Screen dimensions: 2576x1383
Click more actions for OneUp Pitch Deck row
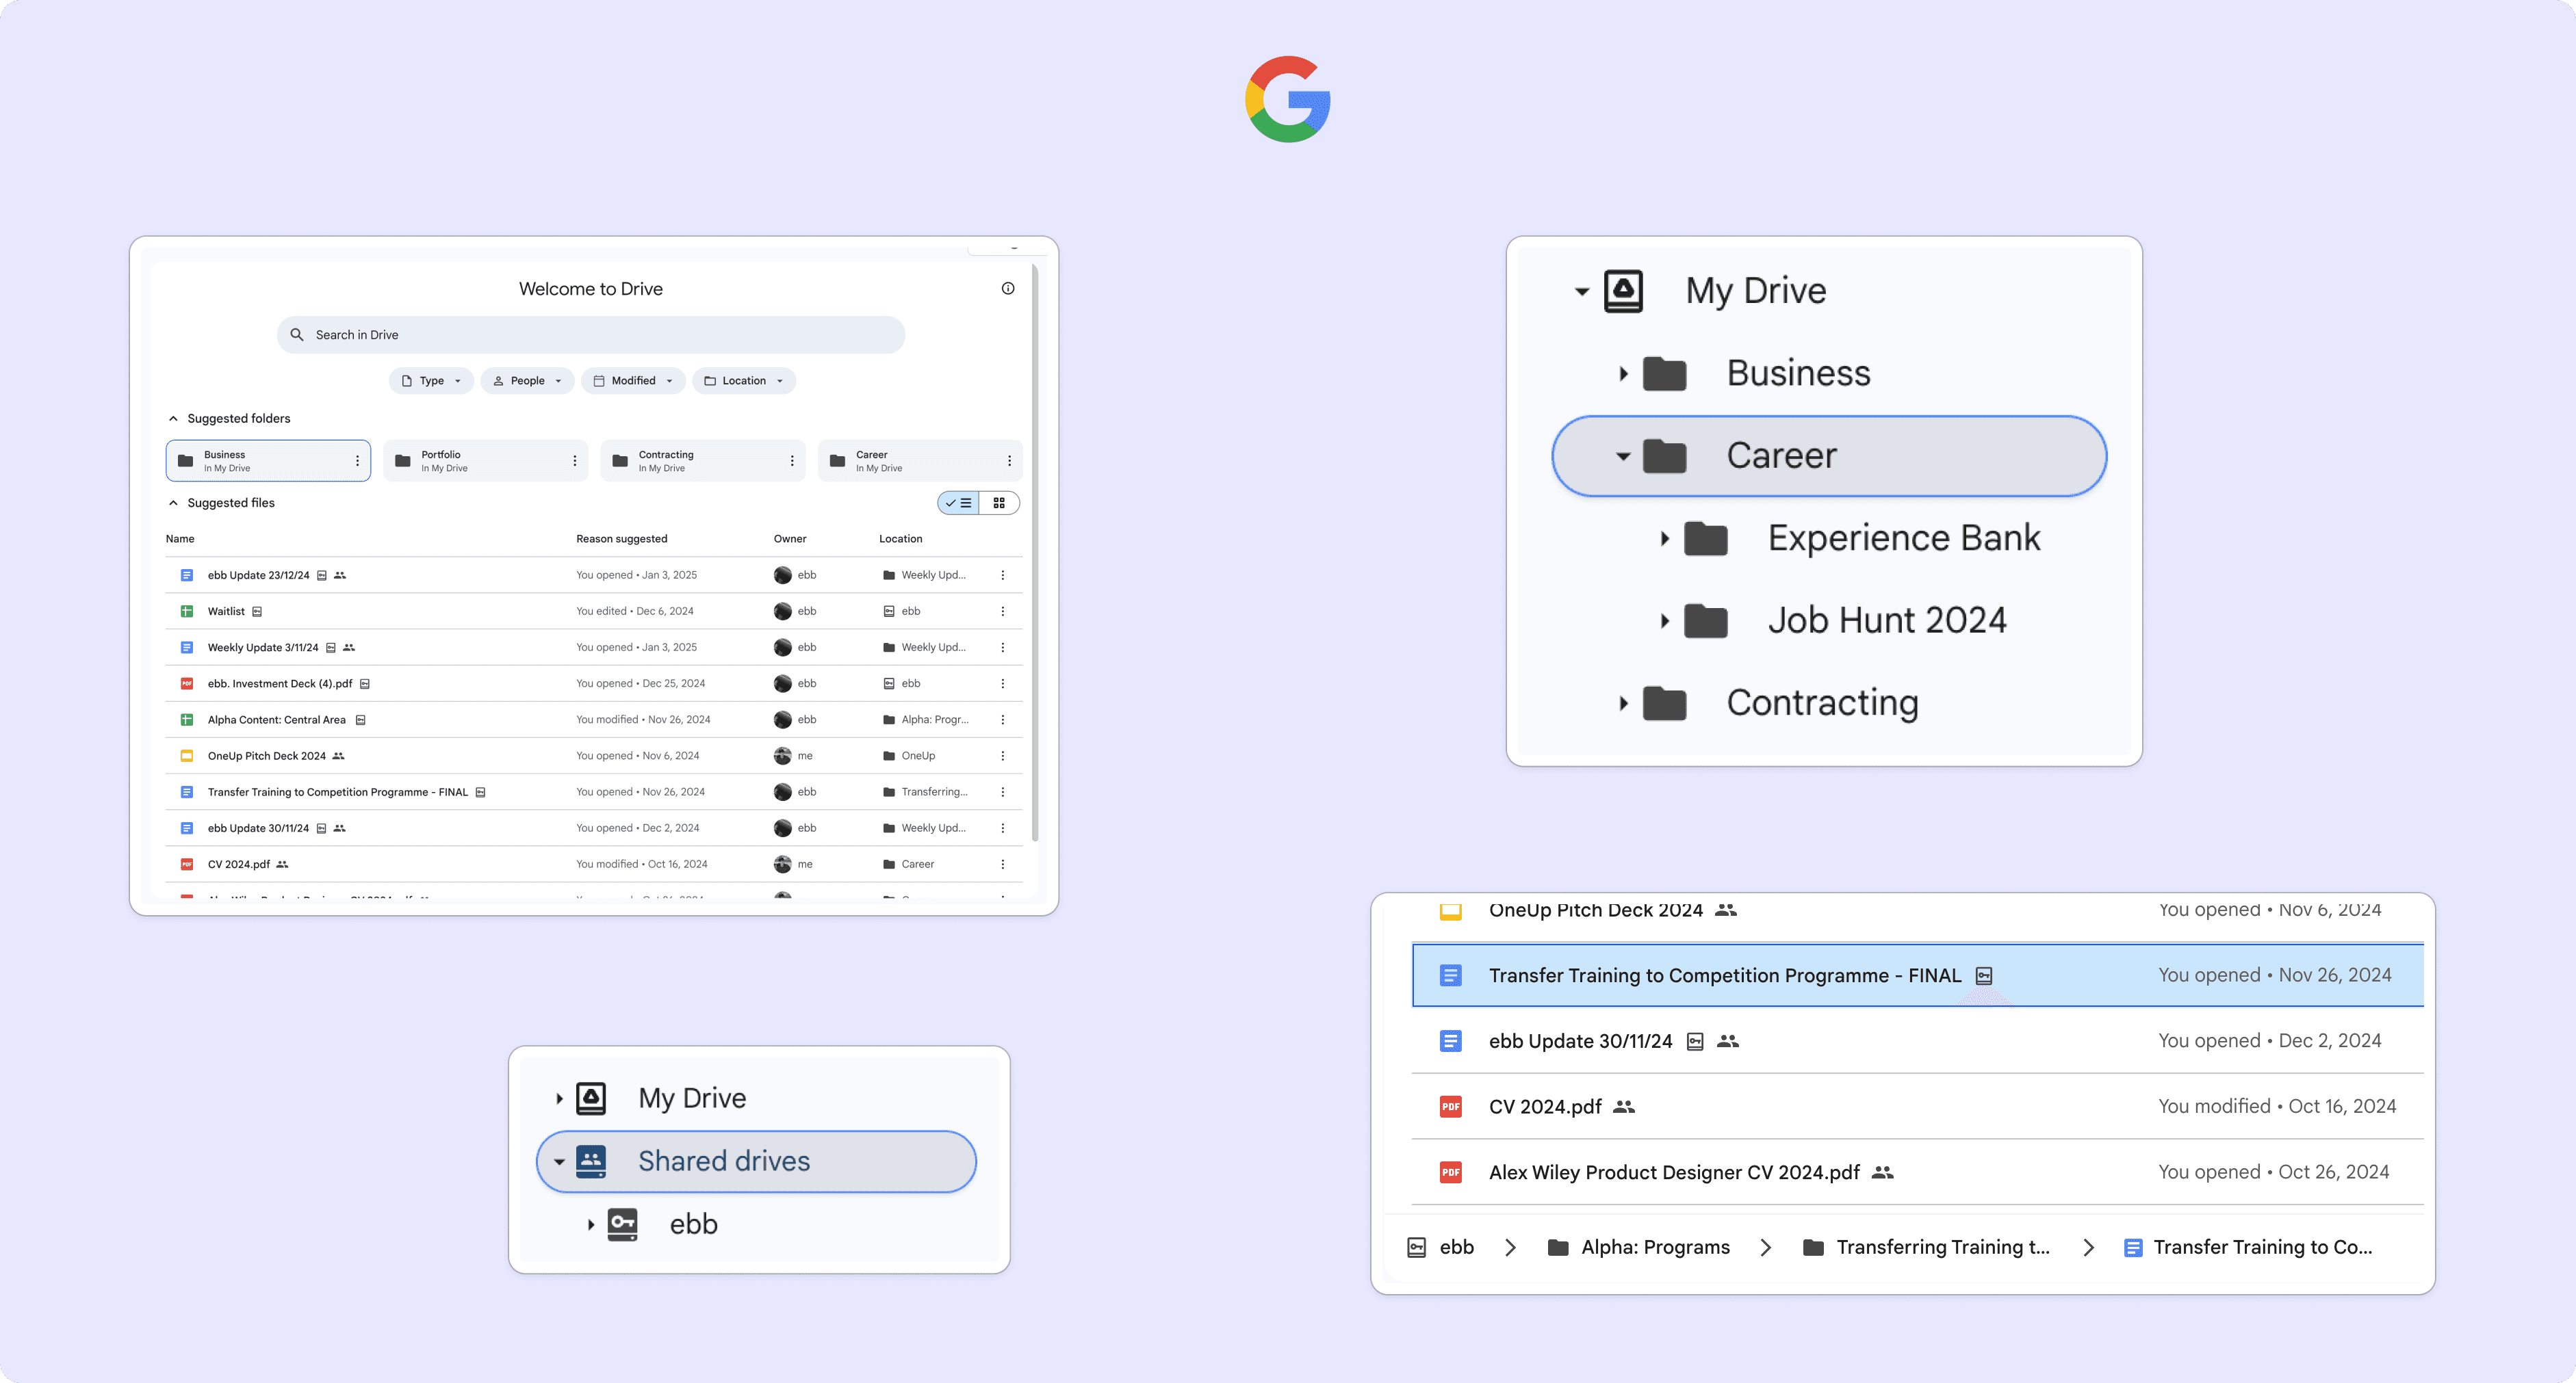(1002, 756)
